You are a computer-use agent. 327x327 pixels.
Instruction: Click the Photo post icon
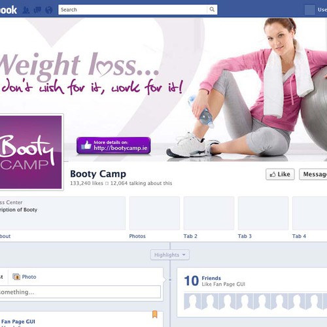tap(16, 277)
